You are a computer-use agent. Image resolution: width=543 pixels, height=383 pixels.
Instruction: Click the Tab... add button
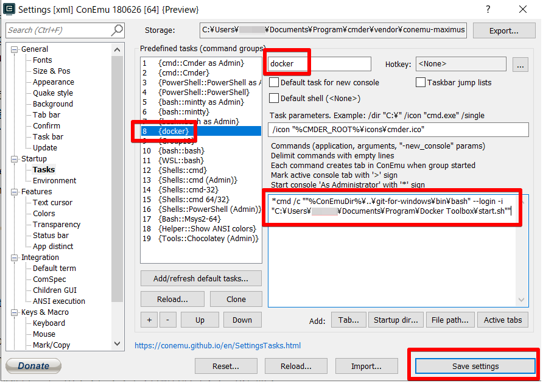(348, 320)
